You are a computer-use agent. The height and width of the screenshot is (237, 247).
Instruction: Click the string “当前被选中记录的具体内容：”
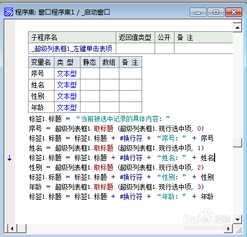coord(123,119)
